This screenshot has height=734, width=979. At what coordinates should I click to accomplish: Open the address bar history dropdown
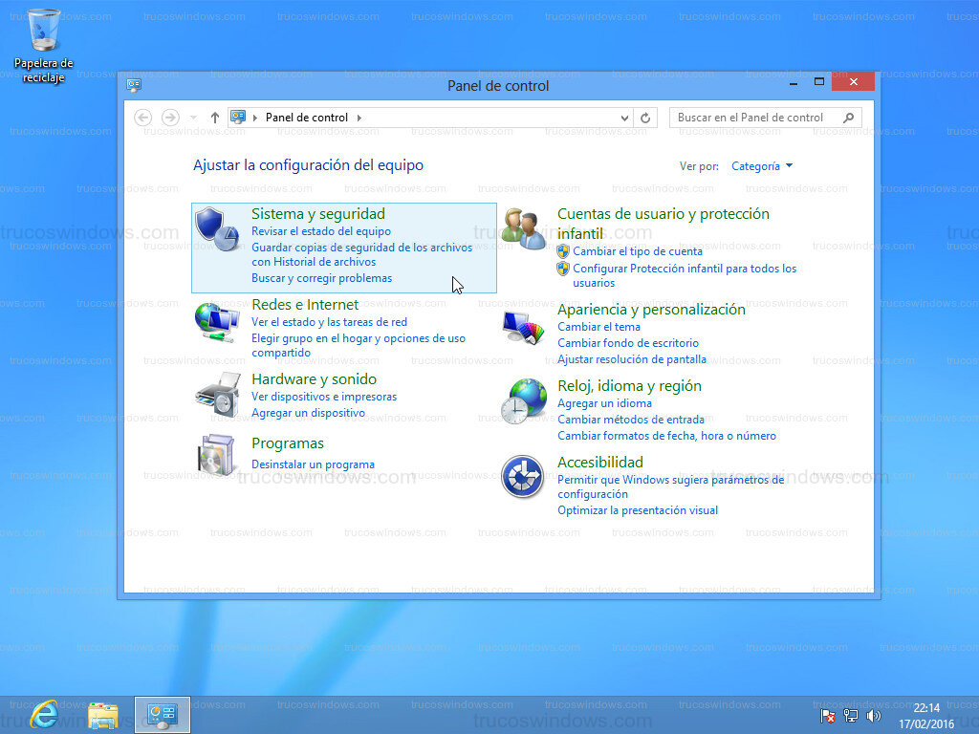point(622,117)
